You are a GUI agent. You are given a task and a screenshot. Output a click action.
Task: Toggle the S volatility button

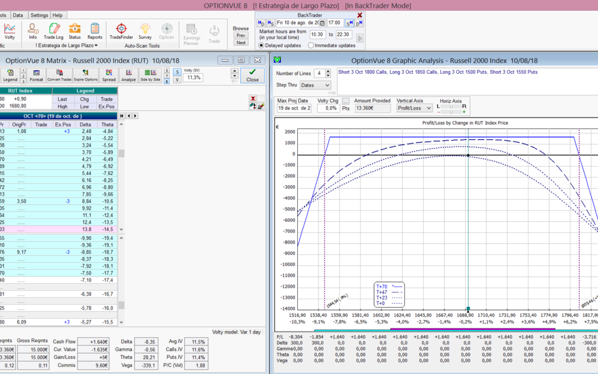pos(177,72)
